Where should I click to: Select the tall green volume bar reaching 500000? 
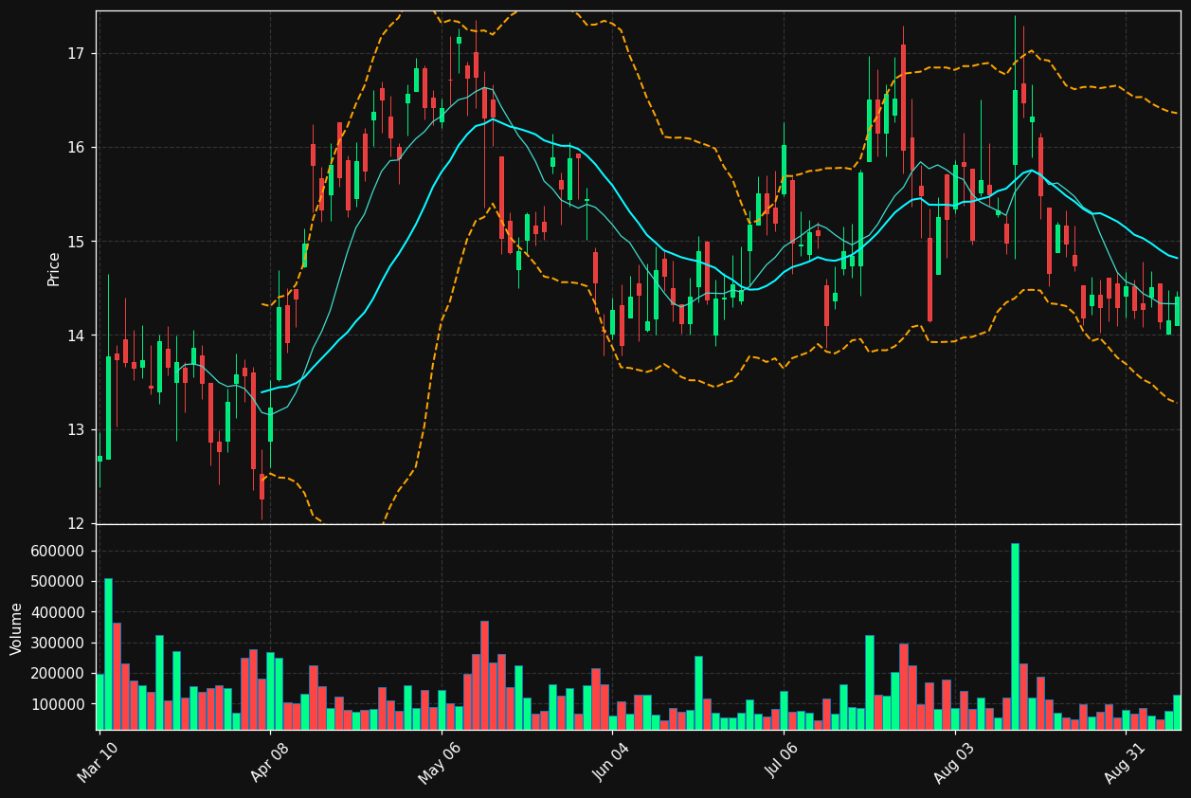pos(108,654)
